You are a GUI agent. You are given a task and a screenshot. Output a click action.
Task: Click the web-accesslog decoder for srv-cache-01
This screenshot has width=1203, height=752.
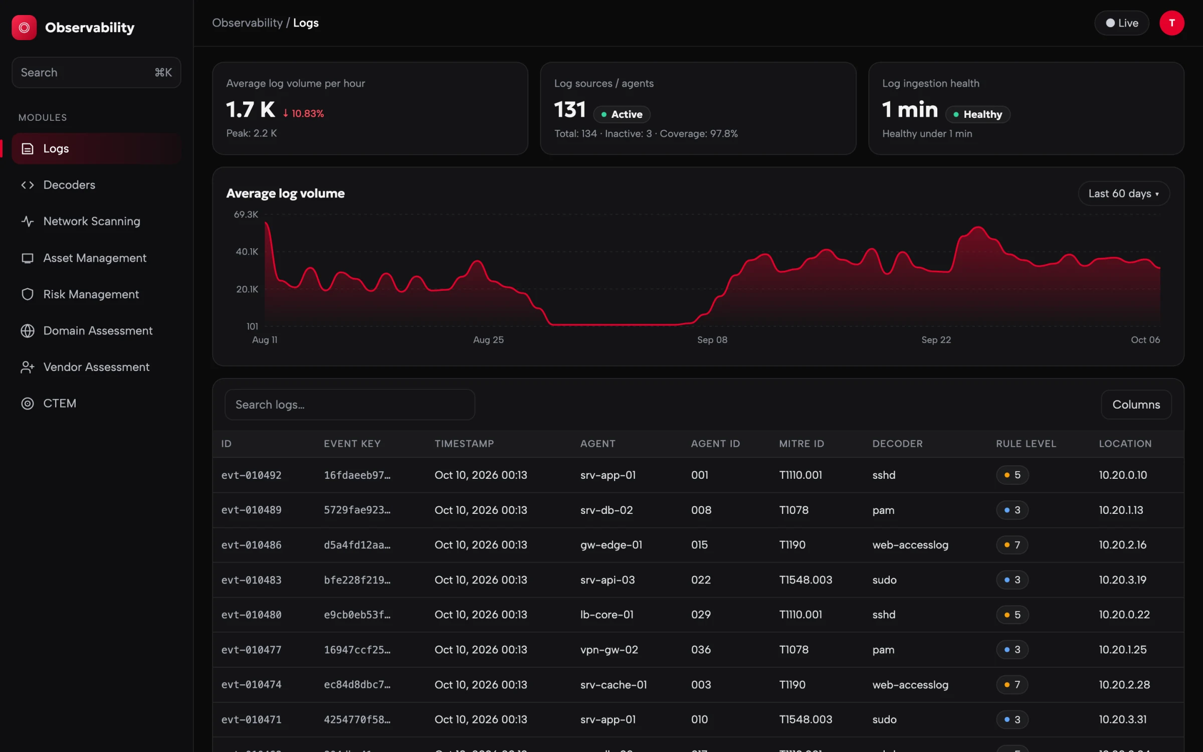pos(910,685)
